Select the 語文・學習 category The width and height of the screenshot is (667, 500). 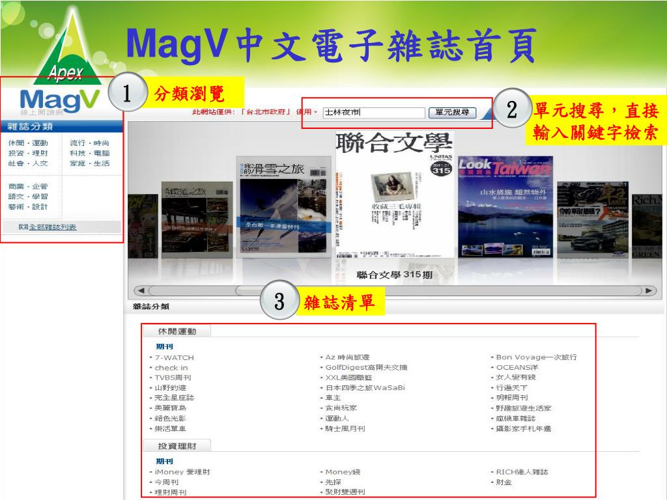[28, 197]
